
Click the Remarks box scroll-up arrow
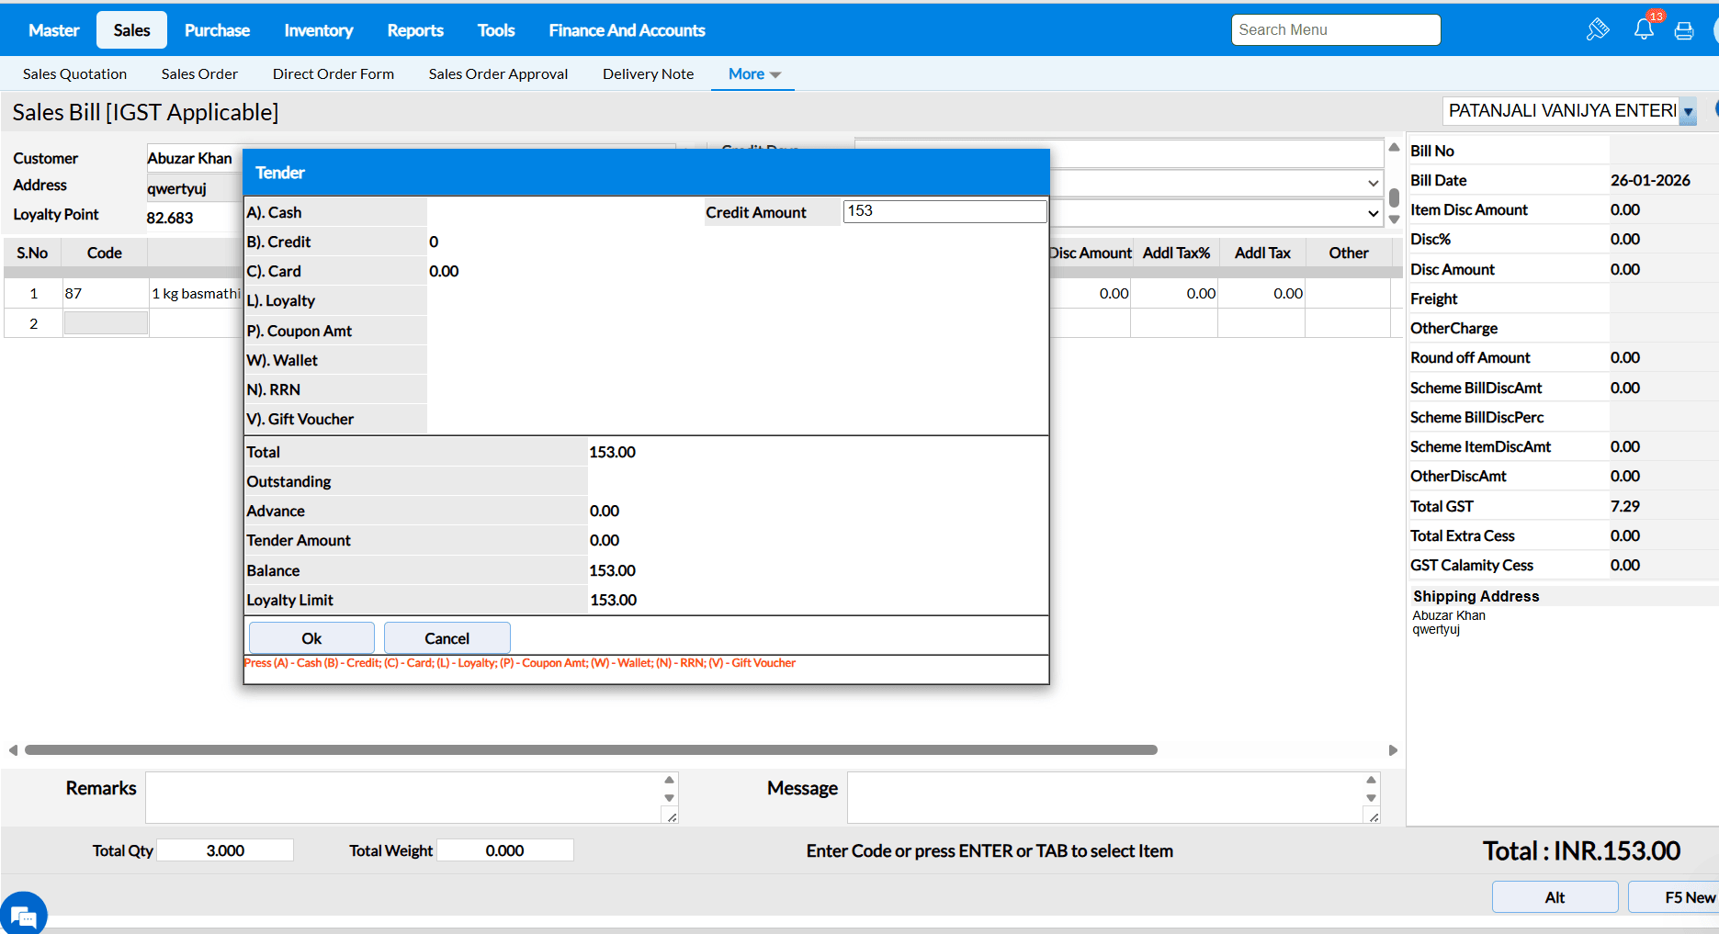pyautogui.click(x=669, y=780)
